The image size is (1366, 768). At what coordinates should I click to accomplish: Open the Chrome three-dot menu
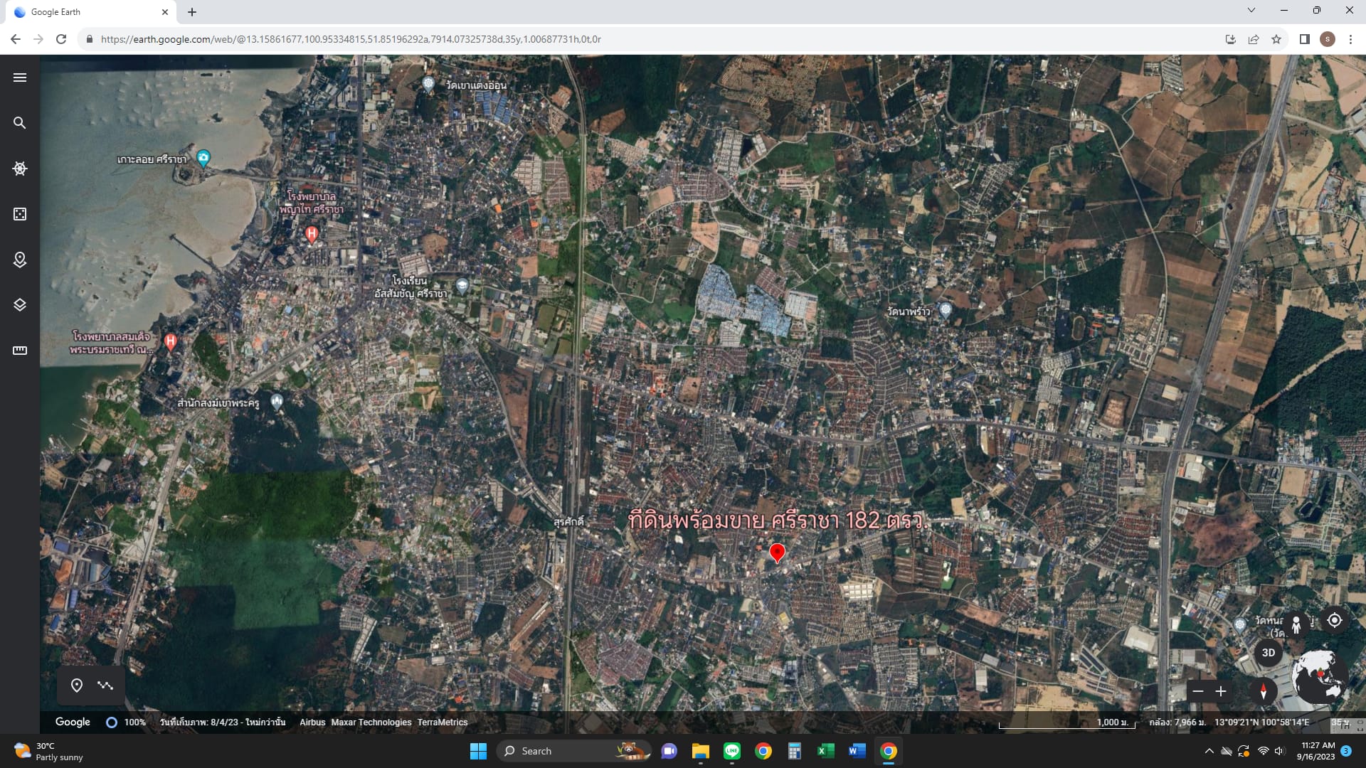[x=1350, y=39]
